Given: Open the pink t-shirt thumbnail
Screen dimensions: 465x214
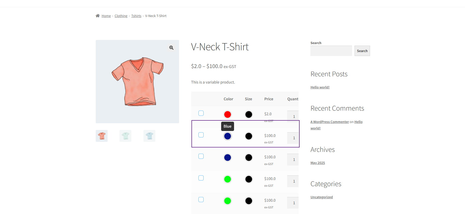Looking at the screenshot, I should [x=102, y=136].
